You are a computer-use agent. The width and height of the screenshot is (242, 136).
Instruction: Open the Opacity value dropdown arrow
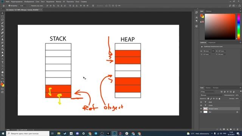[240, 95]
